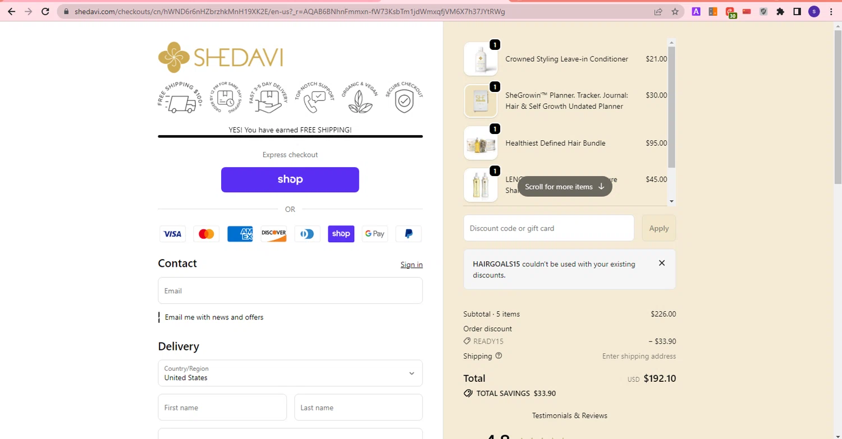Click the order items list scrollbar
This screenshot has width=842, height=439.
coord(672,107)
